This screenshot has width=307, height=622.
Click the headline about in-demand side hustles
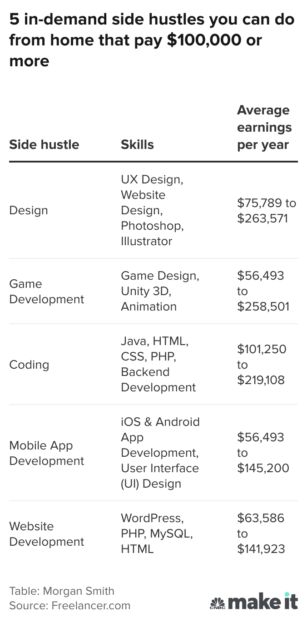pyautogui.click(x=152, y=40)
